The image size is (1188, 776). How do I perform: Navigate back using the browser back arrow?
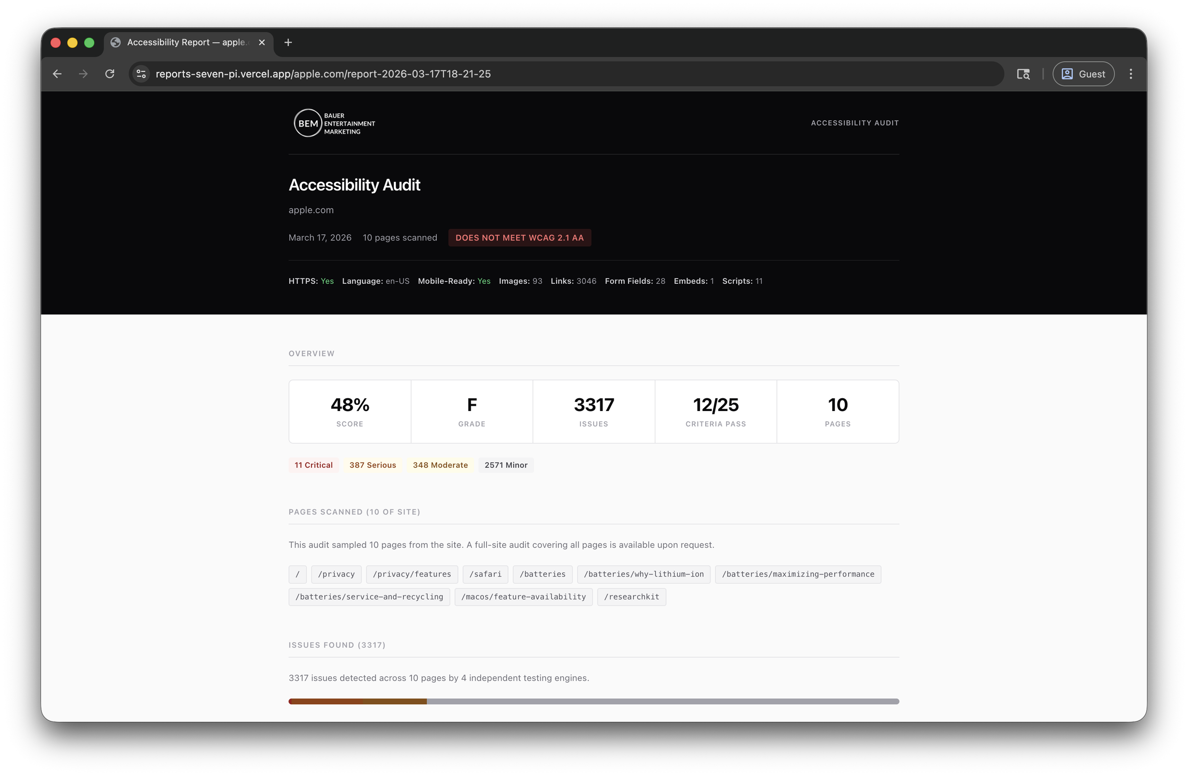[57, 73]
